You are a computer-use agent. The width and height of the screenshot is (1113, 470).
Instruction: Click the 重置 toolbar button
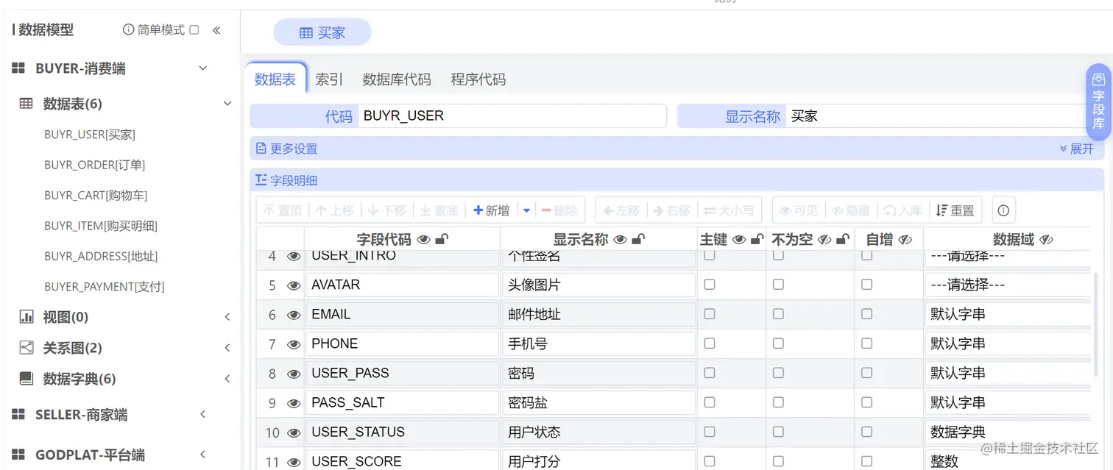[x=955, y=210]
